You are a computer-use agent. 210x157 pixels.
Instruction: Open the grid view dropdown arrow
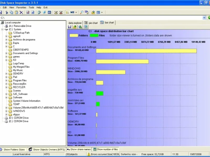pyautogui.click(x=102, y=12)
